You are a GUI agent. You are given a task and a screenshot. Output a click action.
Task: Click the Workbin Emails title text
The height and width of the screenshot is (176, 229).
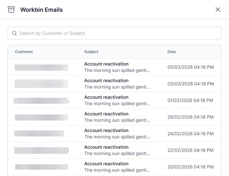click(42, 10)
